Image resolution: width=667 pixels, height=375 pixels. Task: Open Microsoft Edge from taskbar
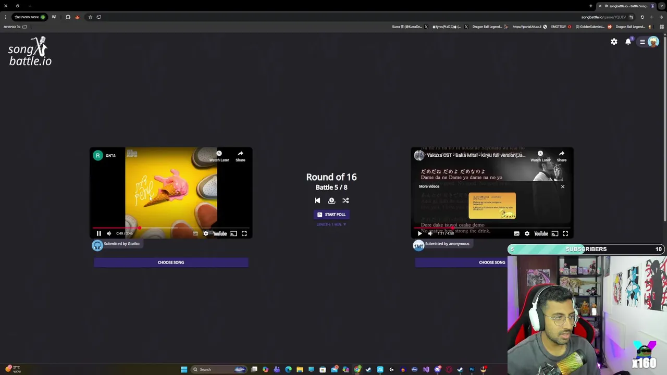(288, 370)
